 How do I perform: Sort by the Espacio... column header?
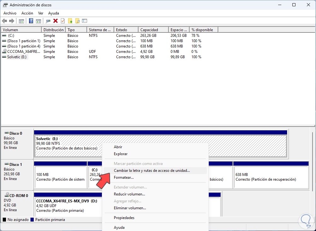pos(179,30)
